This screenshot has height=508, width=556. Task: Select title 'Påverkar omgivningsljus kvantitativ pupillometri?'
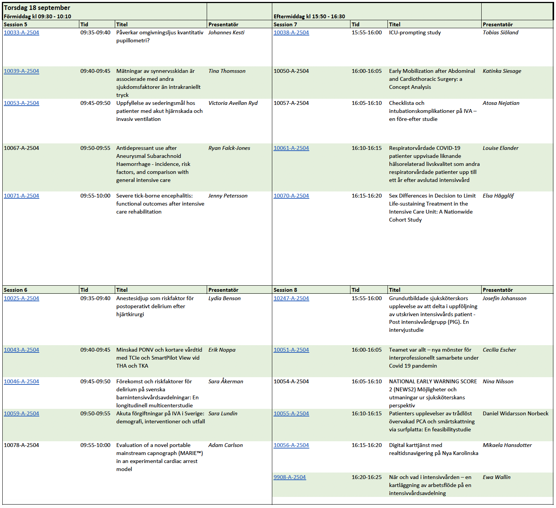[x=160, y=37]
